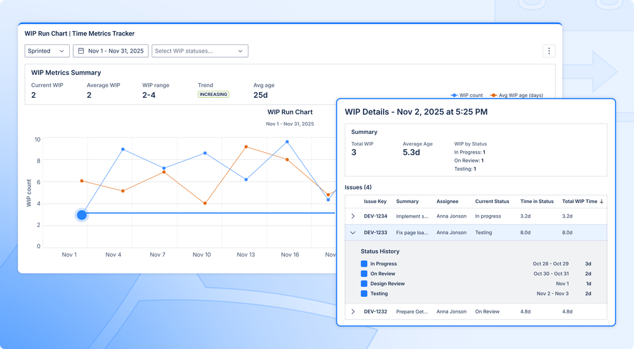Screen dimensions: 634x349
Task: Click the WIP Run Chart title
Action: click(290, 112)
